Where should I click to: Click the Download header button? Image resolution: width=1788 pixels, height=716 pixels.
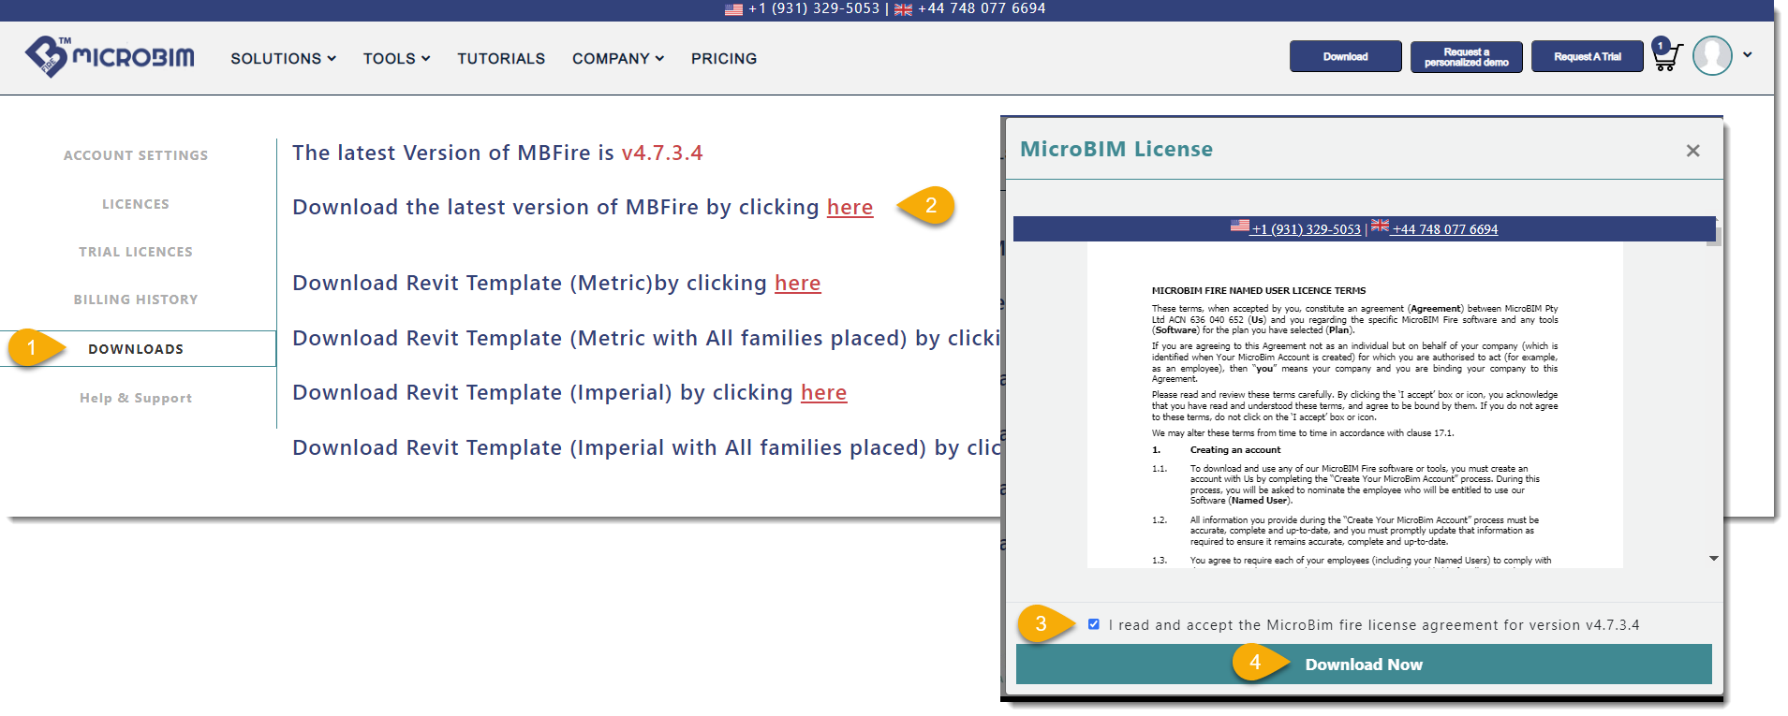click(1345, 56)
